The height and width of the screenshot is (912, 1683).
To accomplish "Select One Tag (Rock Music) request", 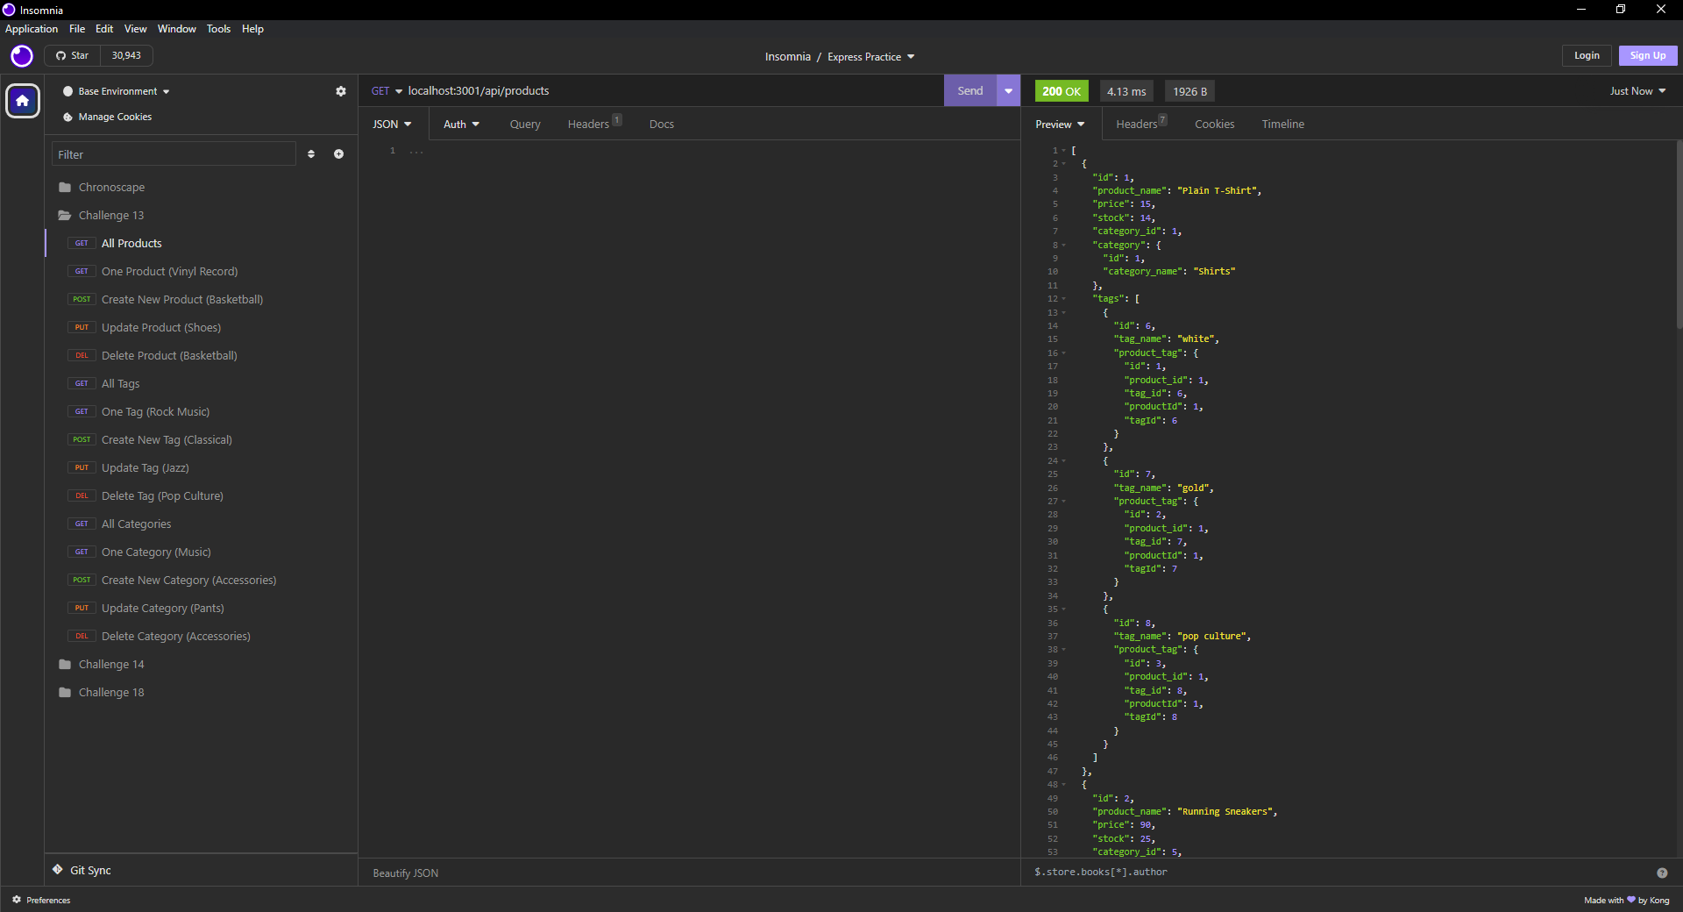I will (201, 412).
